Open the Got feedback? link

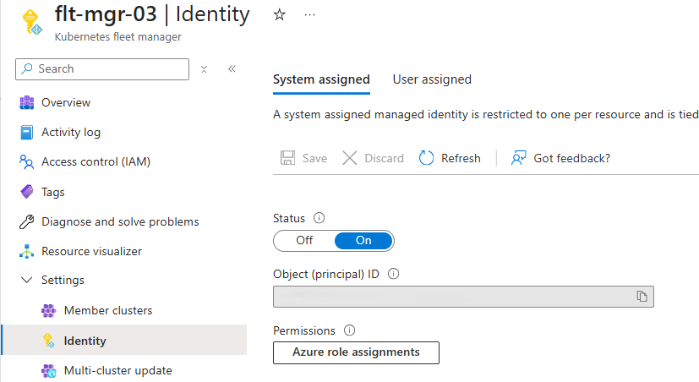pos(560,158)
